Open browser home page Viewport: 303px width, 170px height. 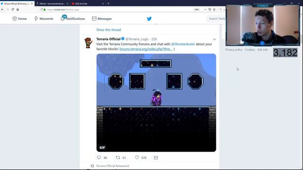click(x=18, y=9)
